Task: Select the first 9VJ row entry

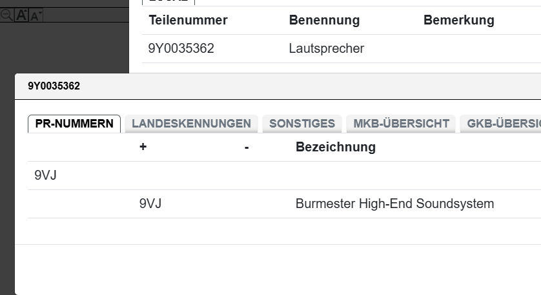Action: tap(45, 175)
